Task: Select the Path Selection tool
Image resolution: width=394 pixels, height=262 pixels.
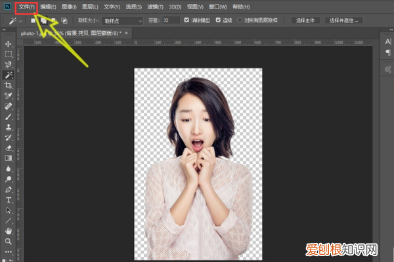Action: point(9,210)
